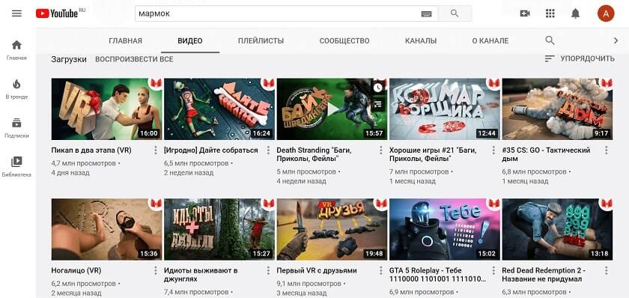Open the account avatar menu
Image resolution: width=629 pixels, height=298 pixels.
[x=606, y=13]
